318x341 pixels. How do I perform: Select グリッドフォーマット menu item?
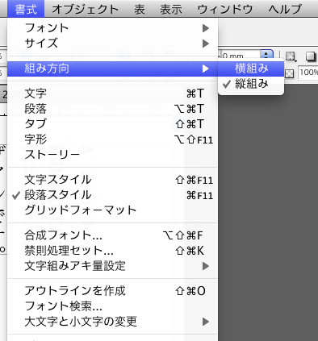click(112, 210)
